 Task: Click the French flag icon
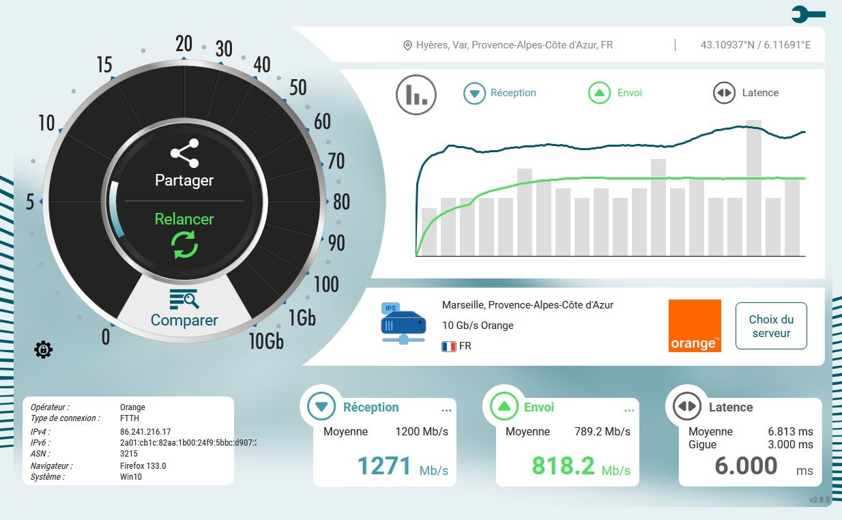pyautogui.click(x=449, y=347)
